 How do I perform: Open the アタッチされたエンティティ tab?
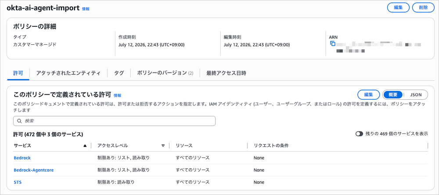[x=68, y=73]
